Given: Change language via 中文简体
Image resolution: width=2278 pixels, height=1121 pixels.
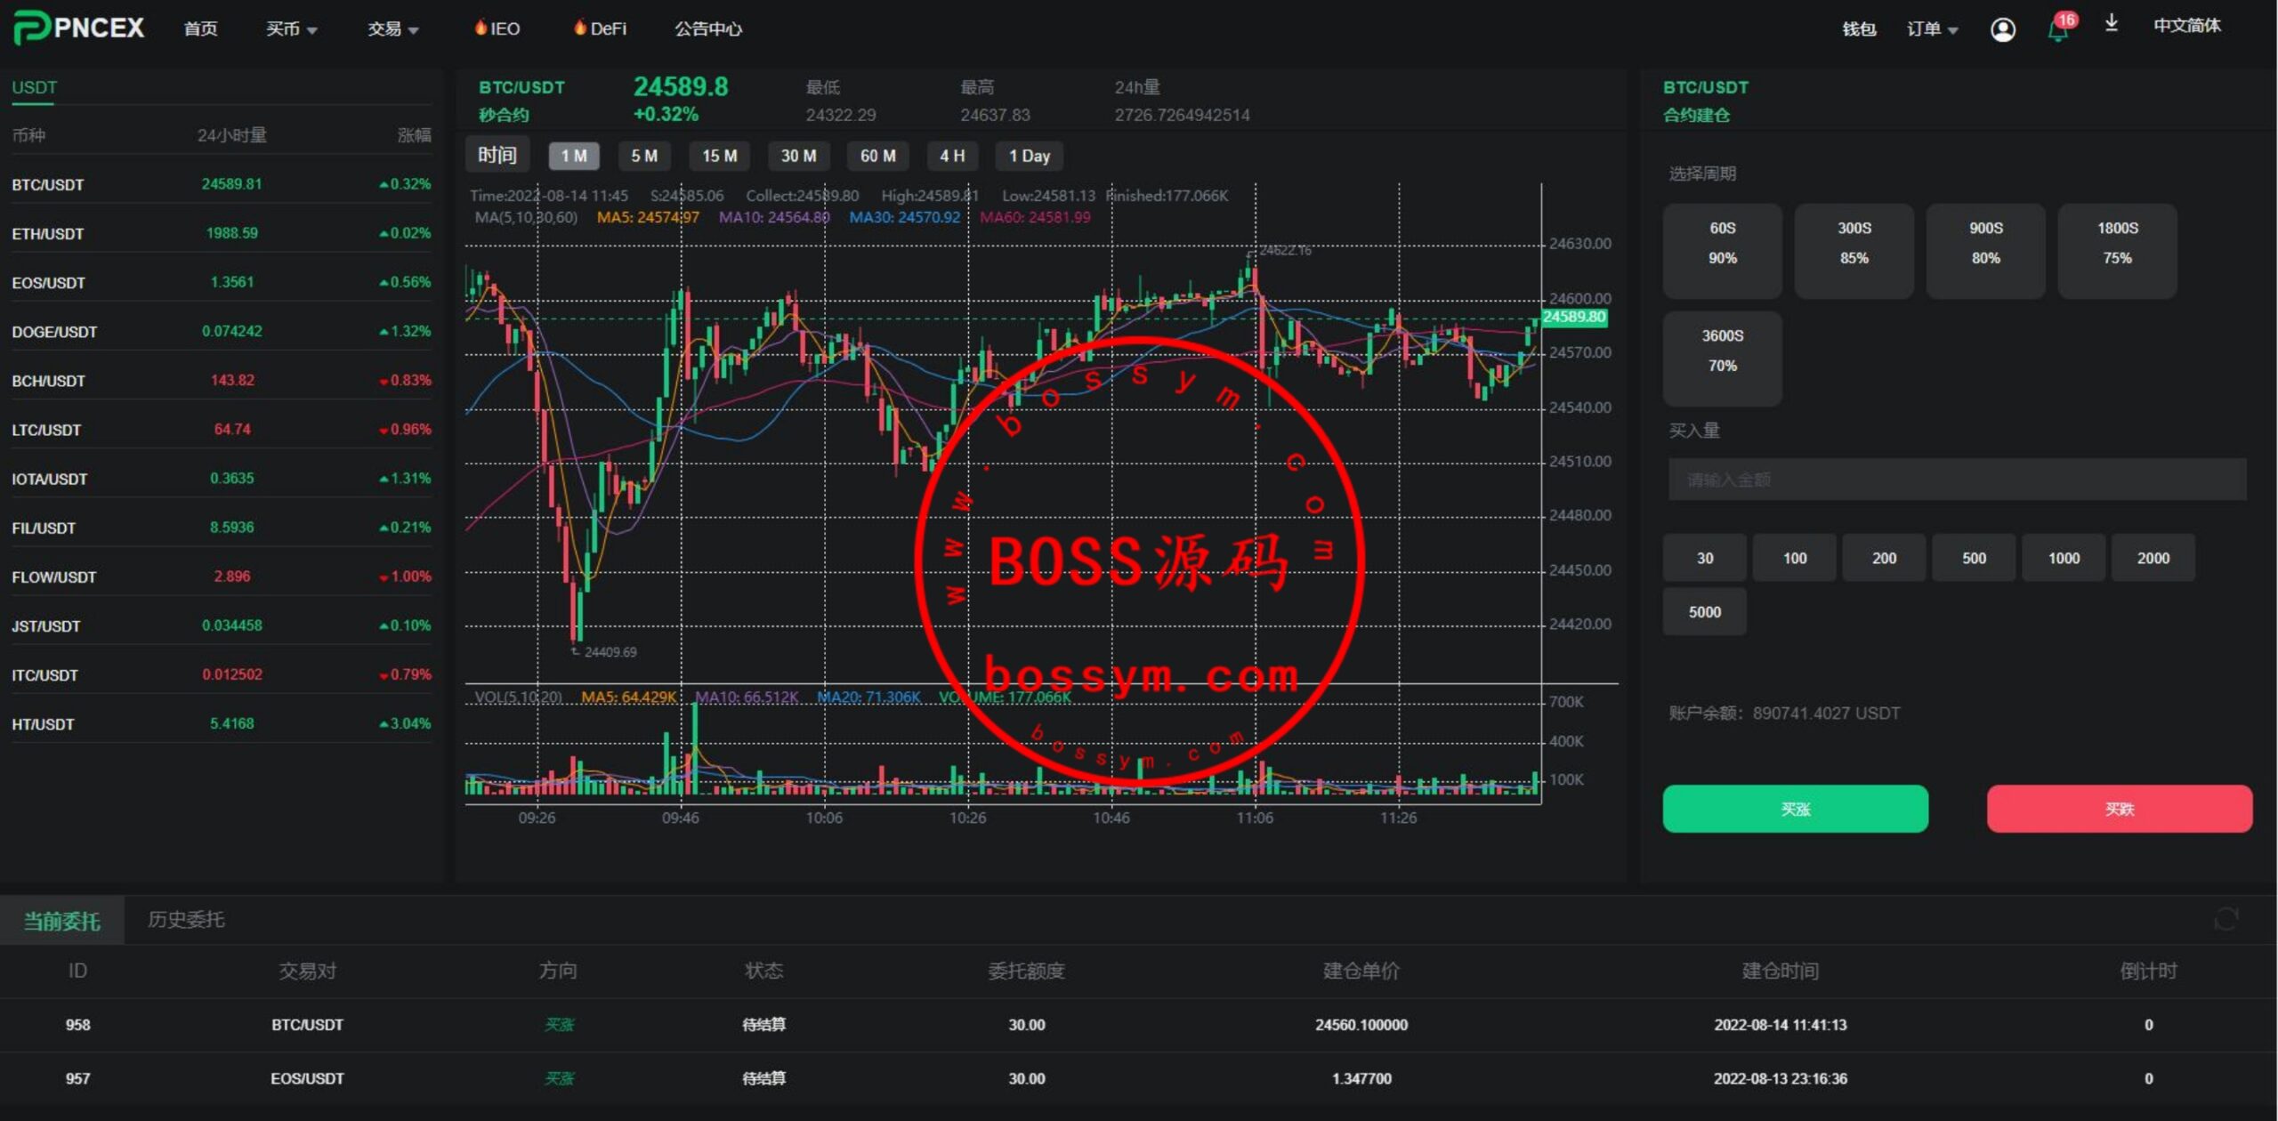Looking at the screenshot, I should 2186,26.
